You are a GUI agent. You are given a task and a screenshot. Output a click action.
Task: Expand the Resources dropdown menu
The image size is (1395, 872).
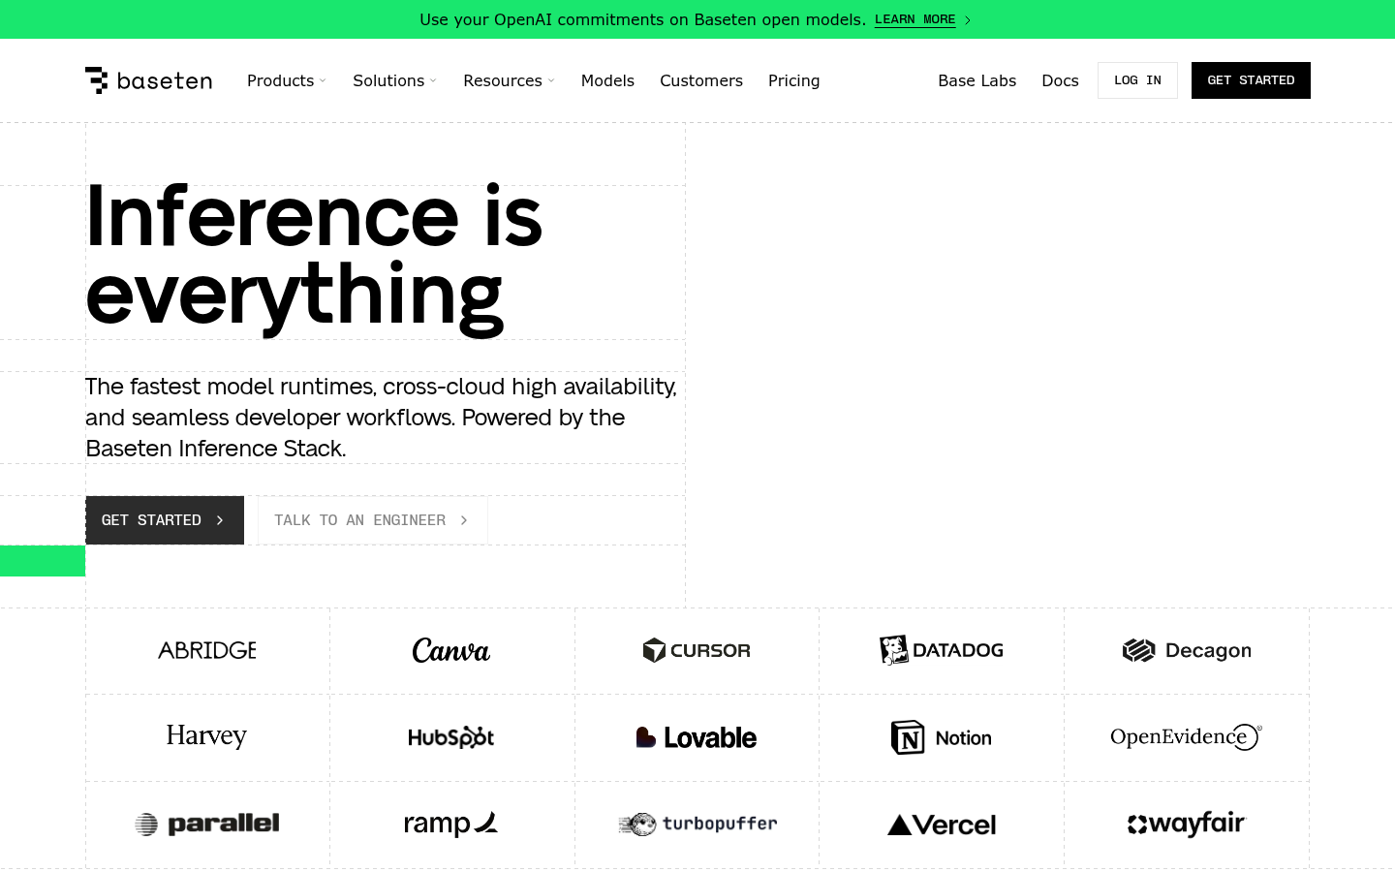[510, 80]
